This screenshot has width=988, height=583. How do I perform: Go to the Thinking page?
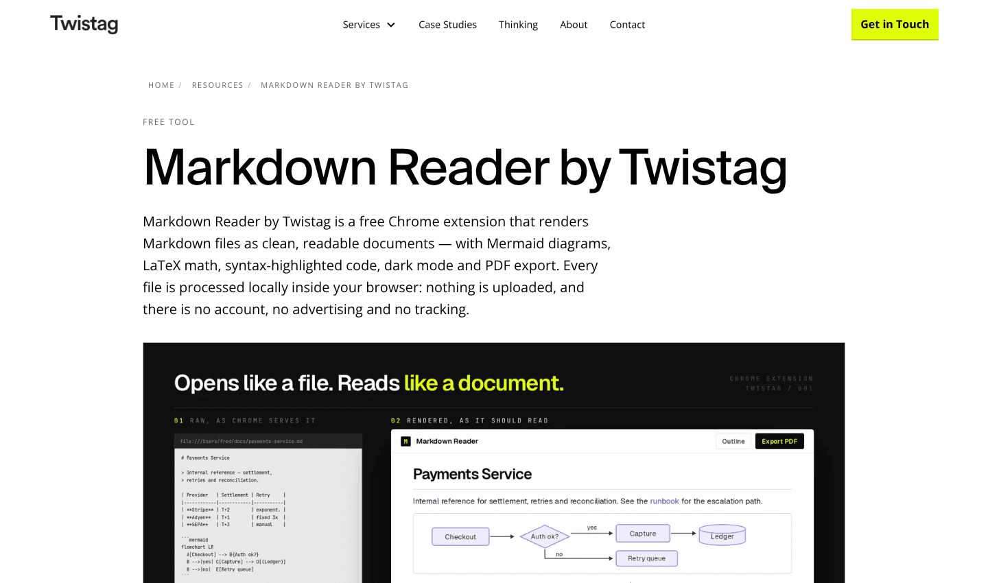pyautogui.click(x=518, y=25)
